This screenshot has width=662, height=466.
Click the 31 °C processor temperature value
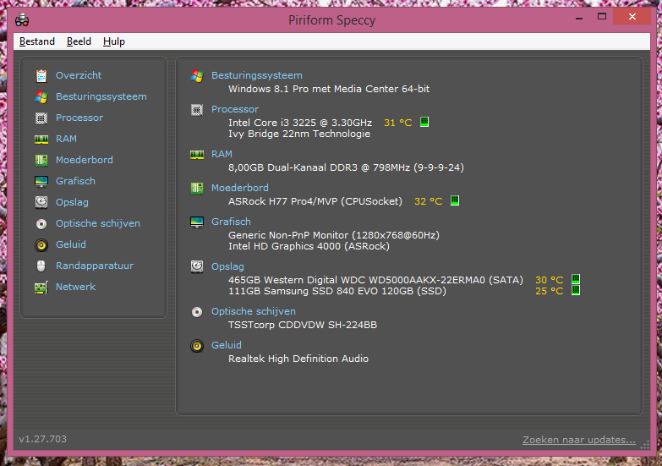pyautogui.click(x=397, y=123)
